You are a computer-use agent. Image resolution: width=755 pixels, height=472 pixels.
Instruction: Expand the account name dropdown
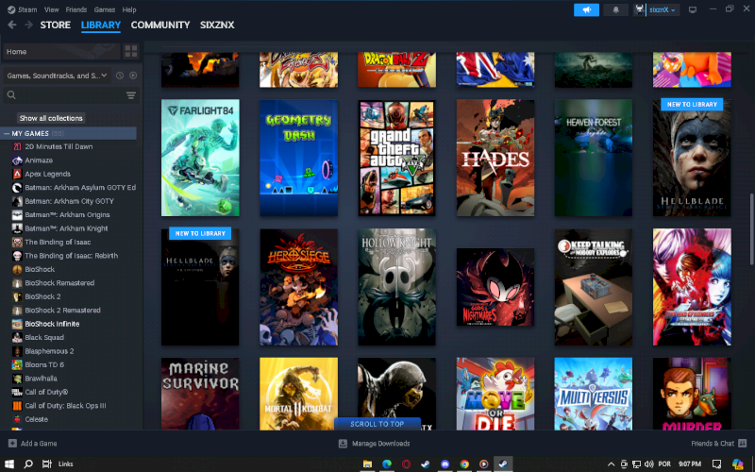[x=663, y=9]
